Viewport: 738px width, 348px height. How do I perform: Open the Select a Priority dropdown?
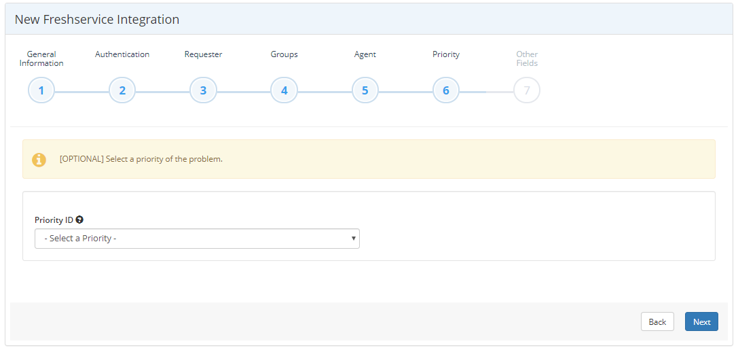(x=197, y=239)
